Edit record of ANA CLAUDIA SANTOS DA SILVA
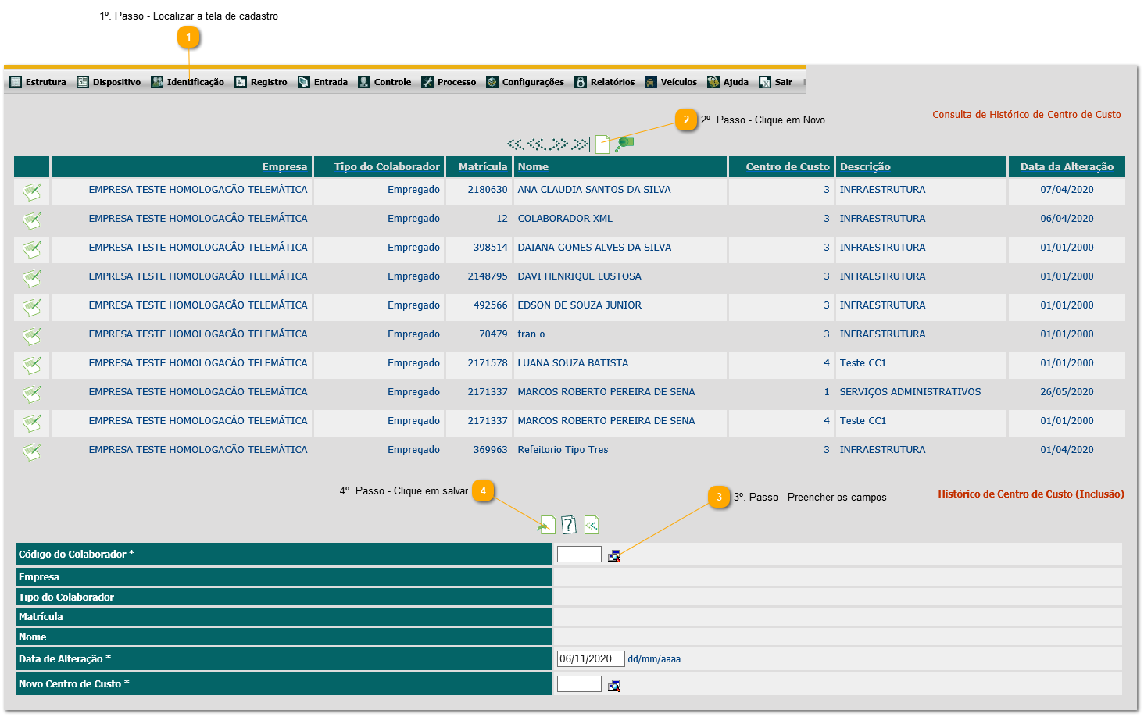This screenshot has height=717, width=1144. click(32, 191)
